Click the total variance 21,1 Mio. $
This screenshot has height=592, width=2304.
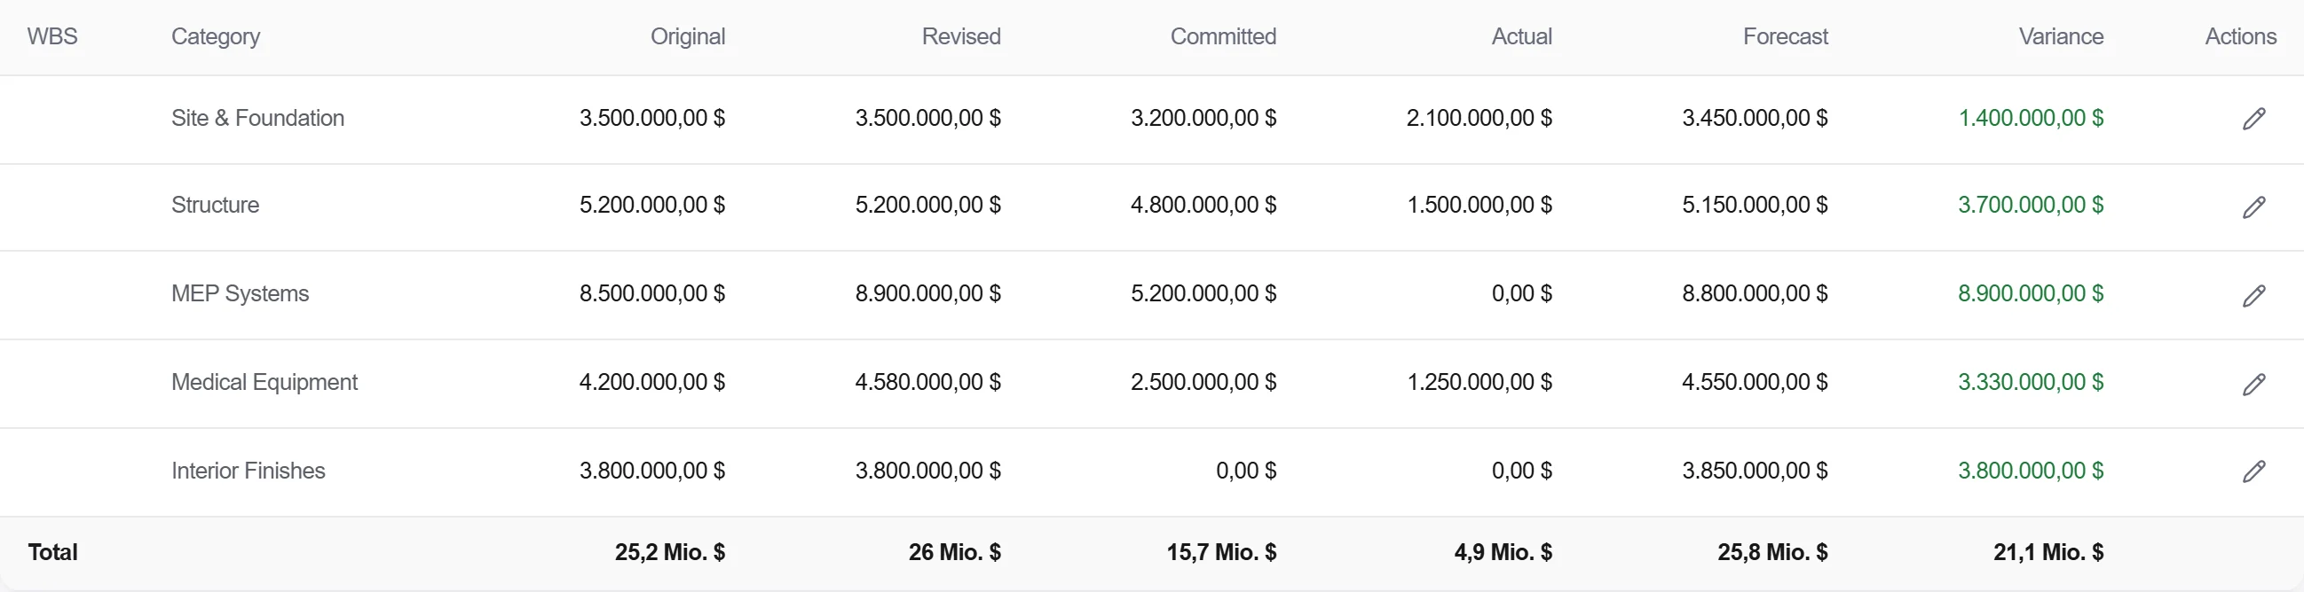(2048, 552)
